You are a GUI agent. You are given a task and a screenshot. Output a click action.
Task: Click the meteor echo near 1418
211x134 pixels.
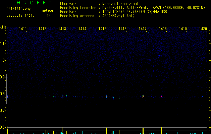[162, 96]
